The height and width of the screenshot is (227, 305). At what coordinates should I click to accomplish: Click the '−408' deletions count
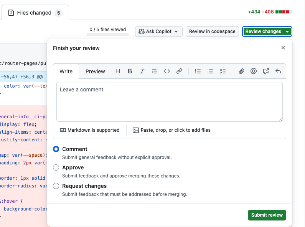[x=268, y=12]
